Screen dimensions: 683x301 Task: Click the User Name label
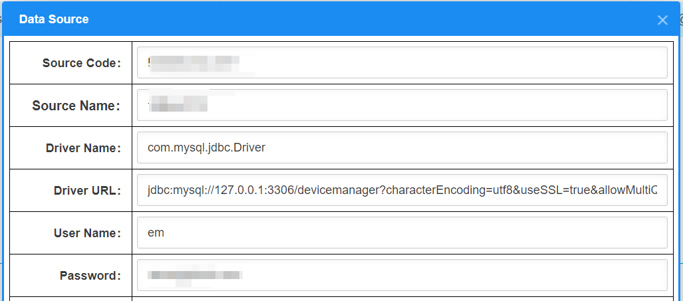(x=87, y=233)
